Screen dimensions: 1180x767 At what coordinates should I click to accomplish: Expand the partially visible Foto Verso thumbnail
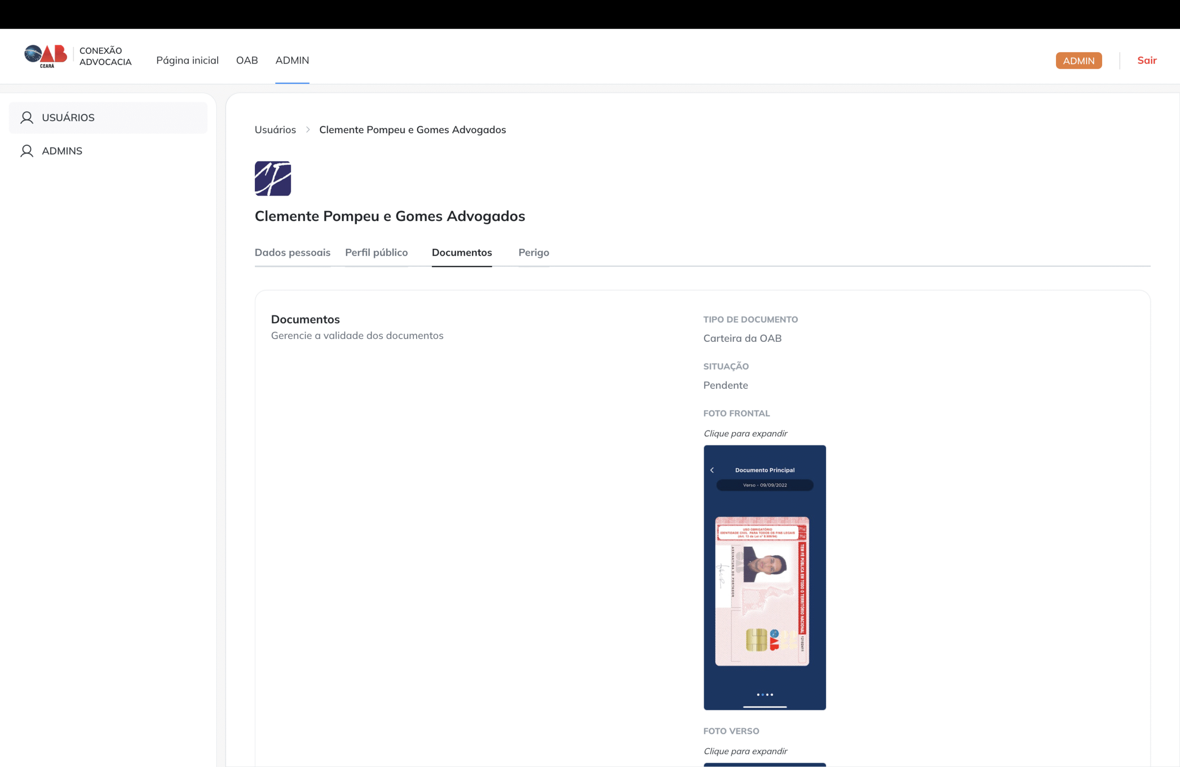(x=765, y=765)
